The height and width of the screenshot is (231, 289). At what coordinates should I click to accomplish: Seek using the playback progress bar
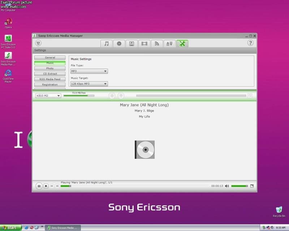coord(135,186)
